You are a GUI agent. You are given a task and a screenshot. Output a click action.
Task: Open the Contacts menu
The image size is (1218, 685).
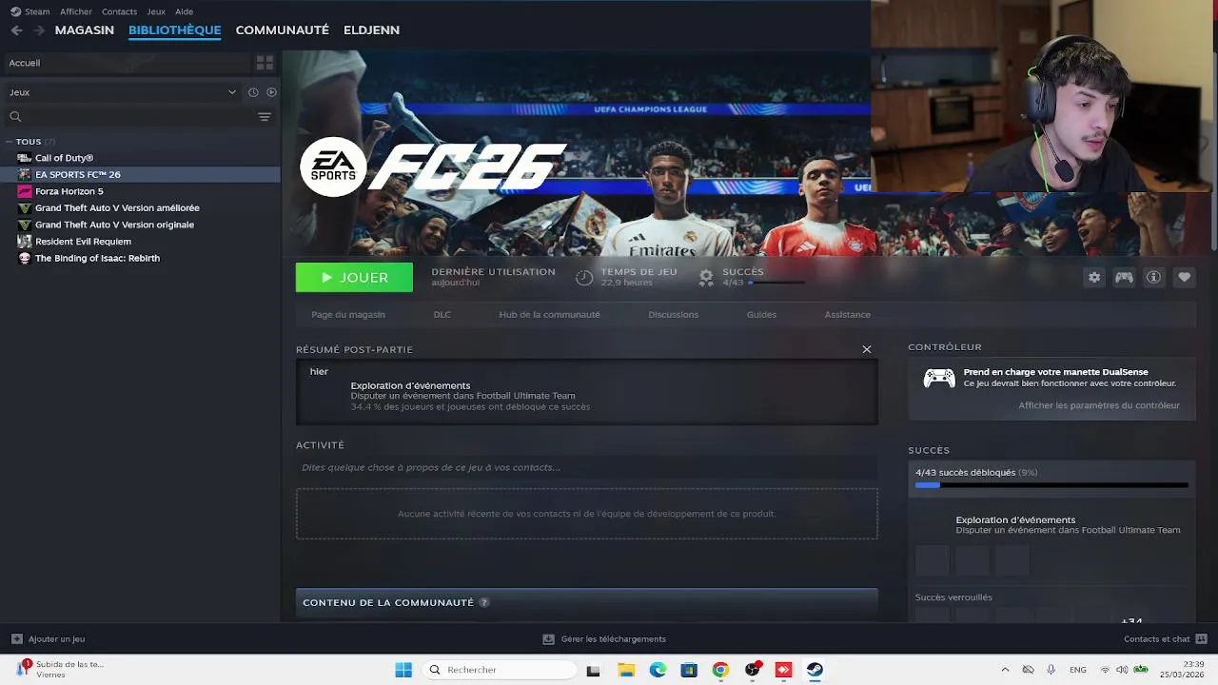tap(119, 11)
